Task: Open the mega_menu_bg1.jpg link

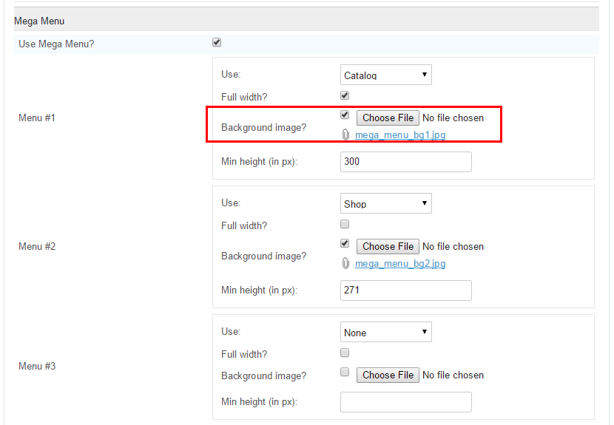Action: (x=400, y=135)
